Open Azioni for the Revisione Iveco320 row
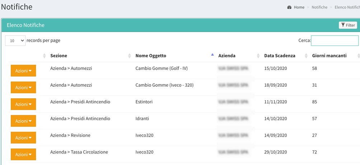The height and width of the screenshot is (165, 360). tap(23, 138)
